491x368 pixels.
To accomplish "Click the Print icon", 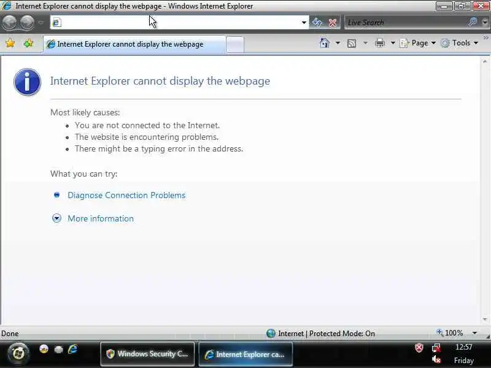I will tap(379, 43).
